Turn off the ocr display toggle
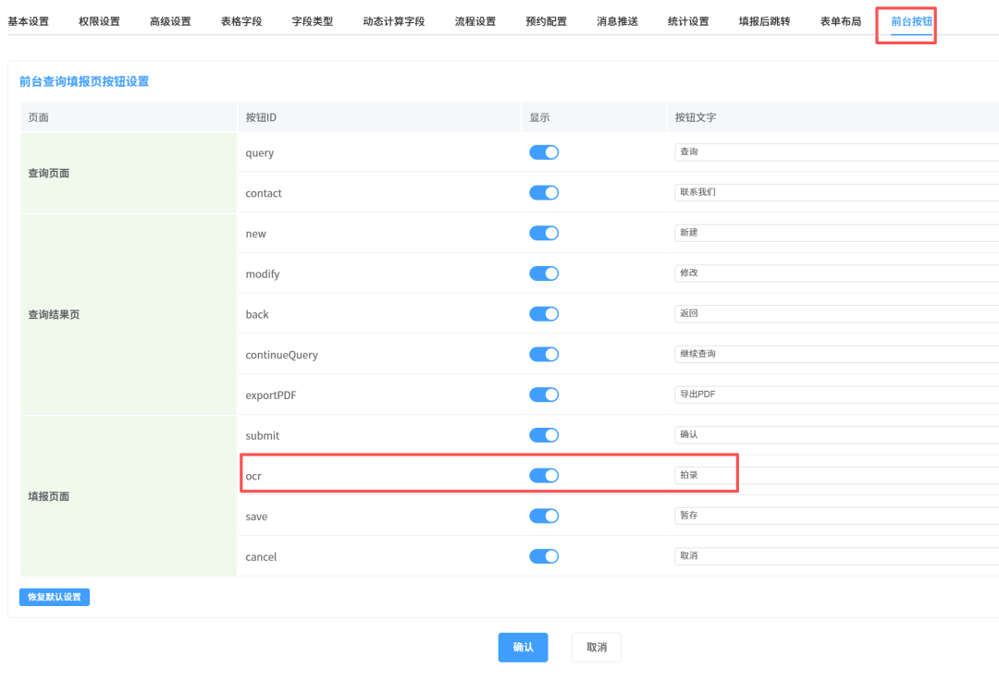Image resolution: width=999 pixels, height=680 pixels. pos(544,475)
